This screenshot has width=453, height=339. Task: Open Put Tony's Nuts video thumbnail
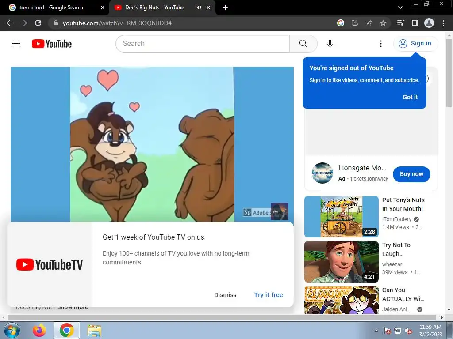341,217
